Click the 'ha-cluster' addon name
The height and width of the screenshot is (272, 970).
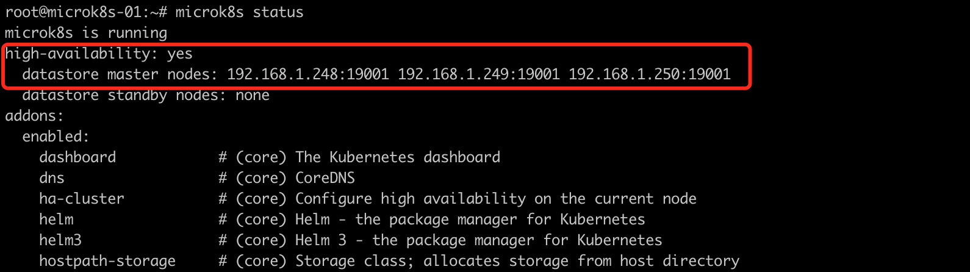(x=82, y=199)
